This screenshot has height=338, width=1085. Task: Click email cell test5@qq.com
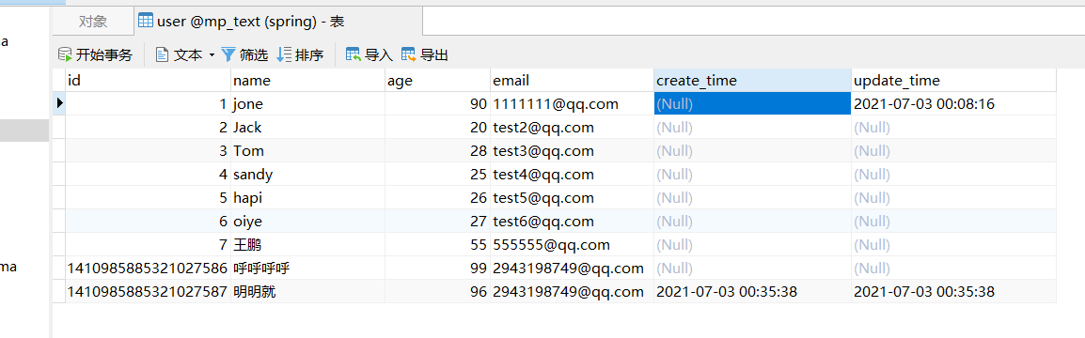click(x=572, y=198)
